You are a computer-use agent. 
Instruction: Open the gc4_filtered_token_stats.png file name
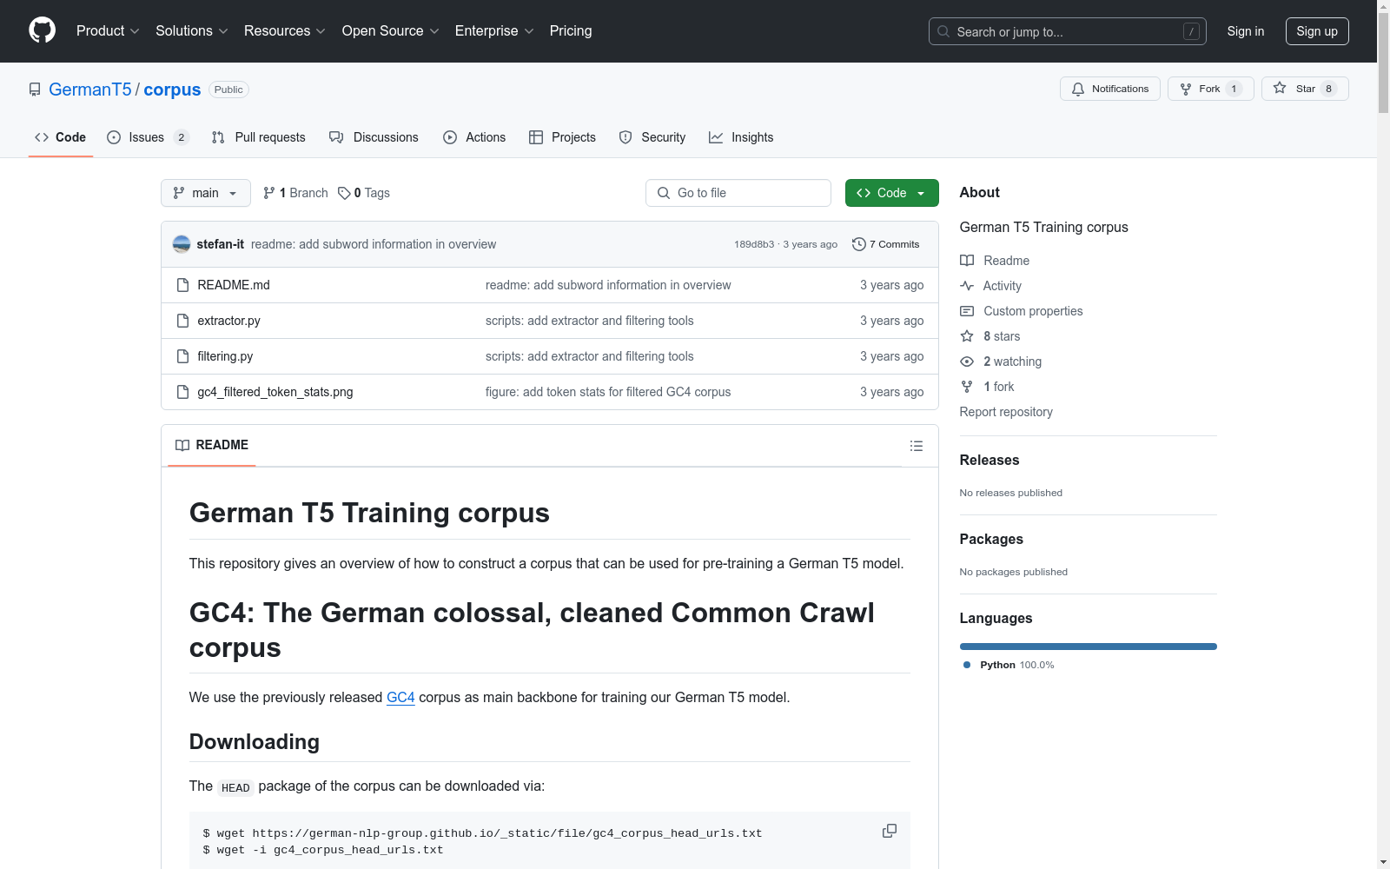(275, 392)
